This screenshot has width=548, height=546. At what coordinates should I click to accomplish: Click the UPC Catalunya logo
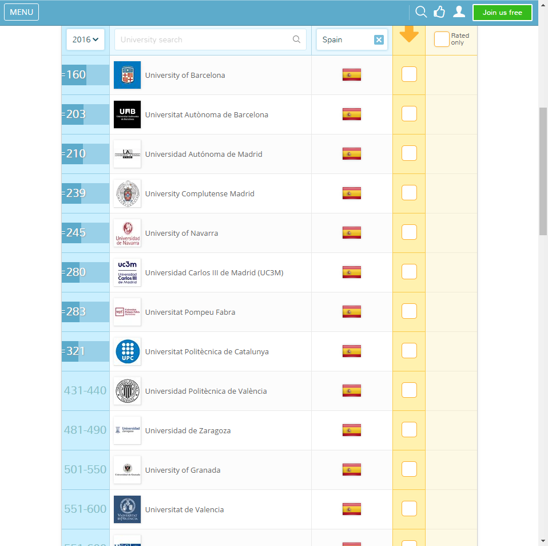[127, 351]
